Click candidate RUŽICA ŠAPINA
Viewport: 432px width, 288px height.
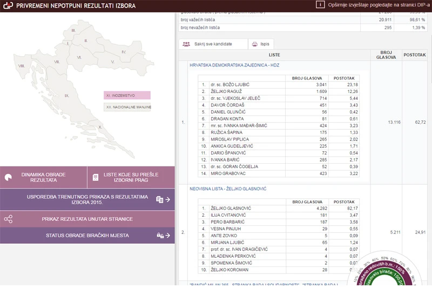click(226, 132)
